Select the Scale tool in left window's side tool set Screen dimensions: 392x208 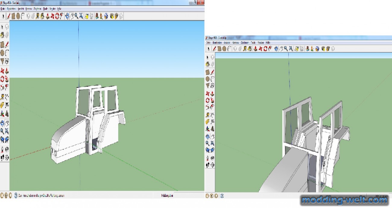(2, 87)
